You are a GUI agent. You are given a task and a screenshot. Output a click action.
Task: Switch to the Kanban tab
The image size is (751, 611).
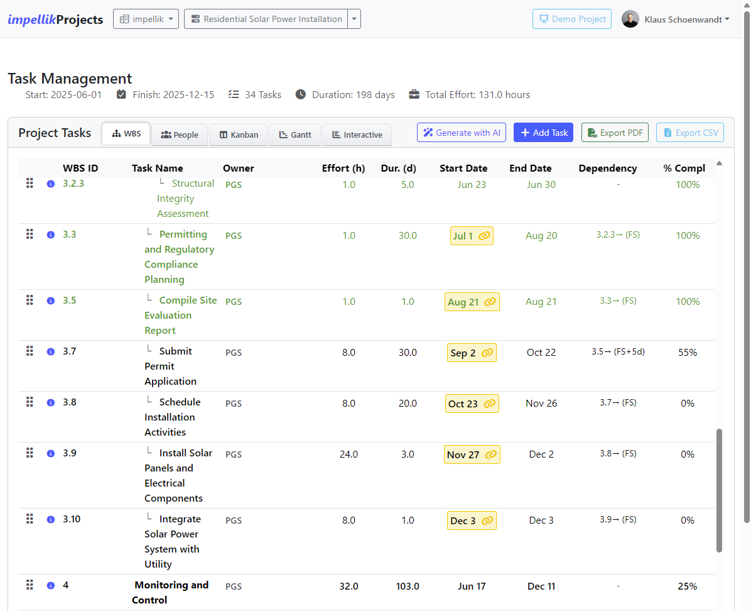point(239,135)
